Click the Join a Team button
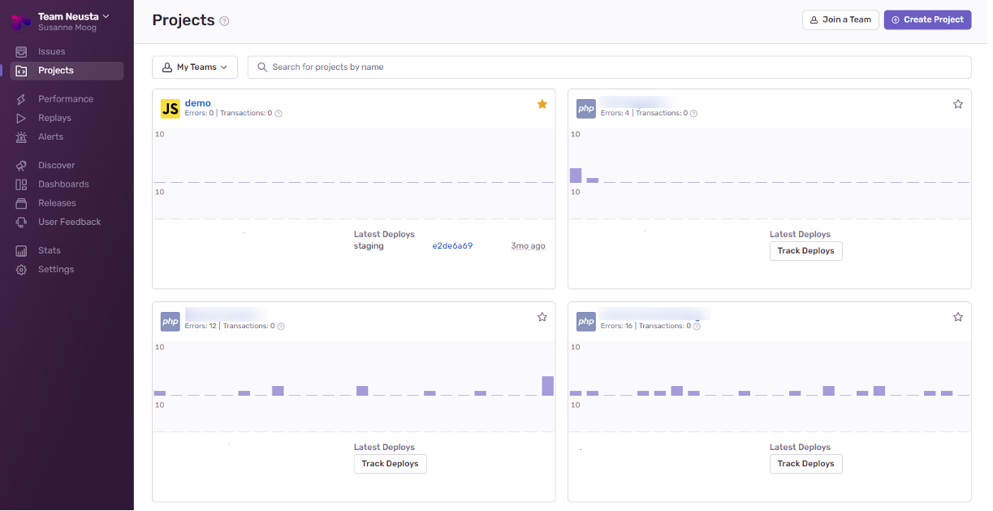The width and height of the screenshot is (993, 511). (x=840, y=19)
